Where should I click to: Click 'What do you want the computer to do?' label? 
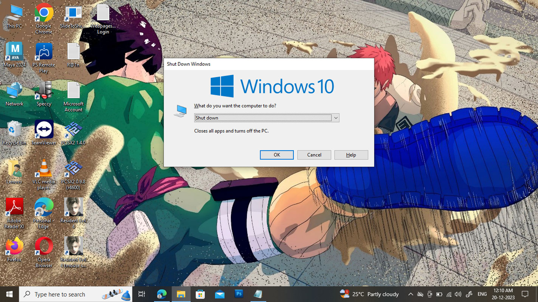[x=235, y=106]
